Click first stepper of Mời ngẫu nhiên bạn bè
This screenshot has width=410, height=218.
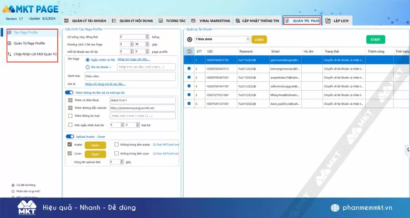click(122, 125)
